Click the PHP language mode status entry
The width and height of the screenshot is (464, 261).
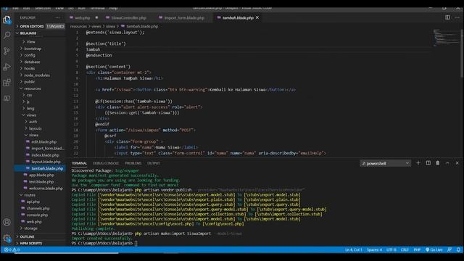[x=417, y=249]
